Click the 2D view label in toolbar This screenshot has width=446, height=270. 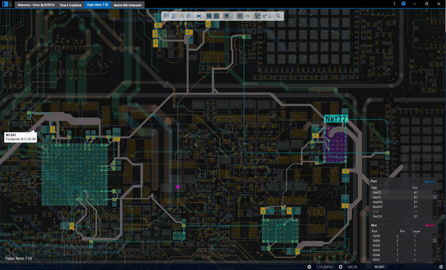pos(247,16)
